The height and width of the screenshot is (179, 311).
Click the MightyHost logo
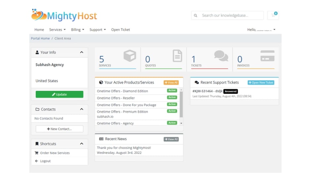pyautogui.click(x=64, y=15)
